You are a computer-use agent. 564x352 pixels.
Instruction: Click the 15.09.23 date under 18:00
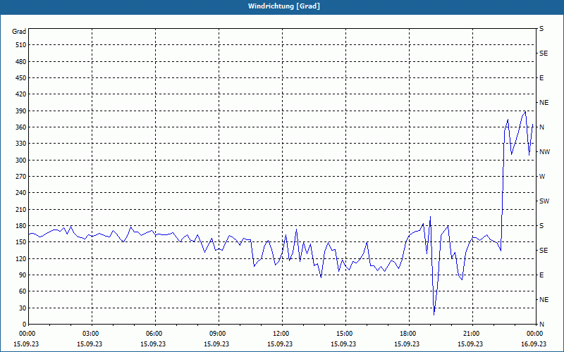point(407,344)
